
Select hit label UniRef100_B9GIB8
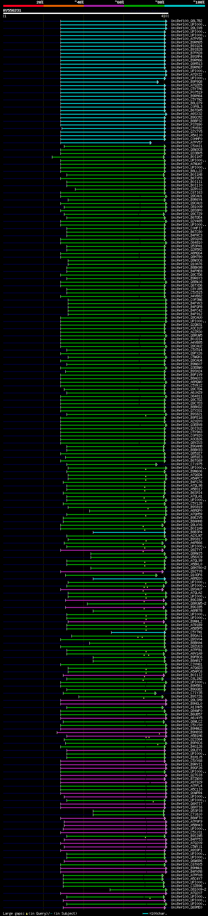pos(186,600)
